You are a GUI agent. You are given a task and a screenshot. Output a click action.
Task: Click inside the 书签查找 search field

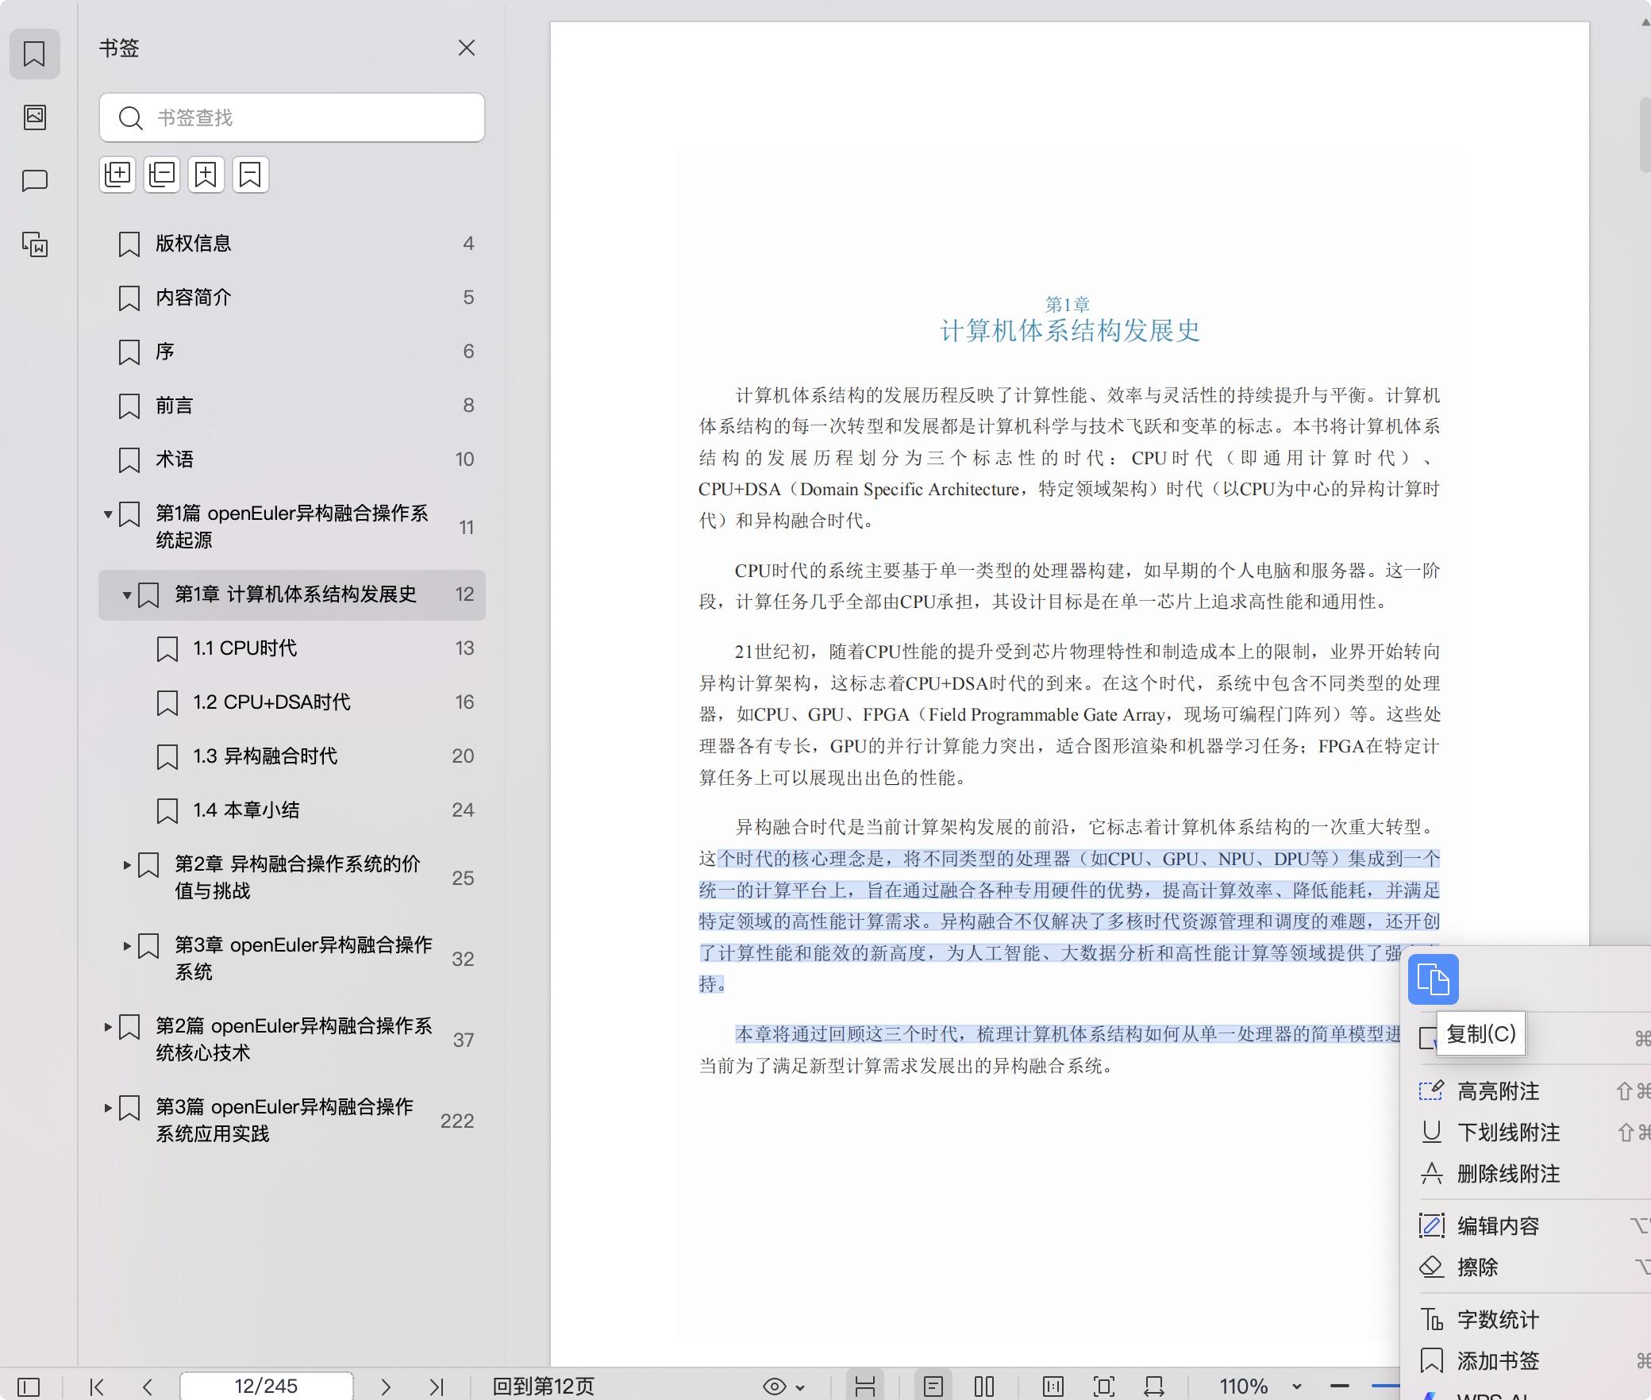pos(292,117)
